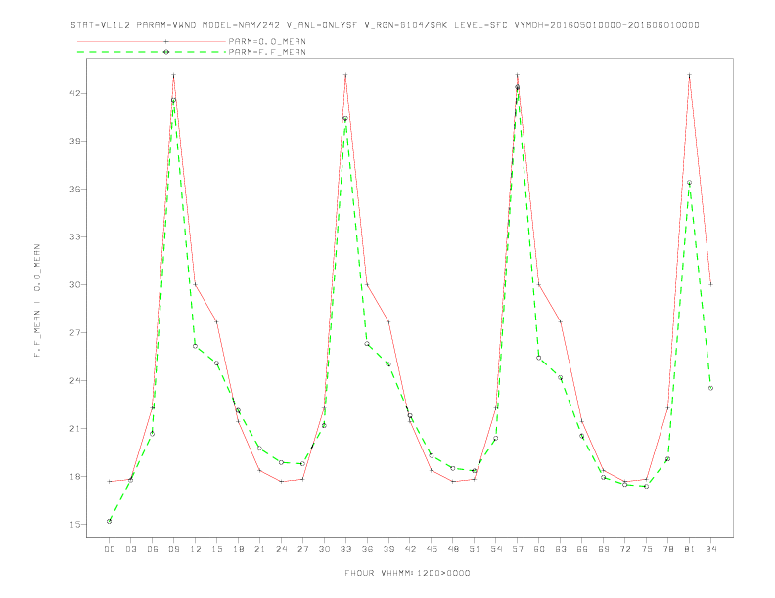
Task: Click the x-axis tick label 69
Action: (604, 549)
